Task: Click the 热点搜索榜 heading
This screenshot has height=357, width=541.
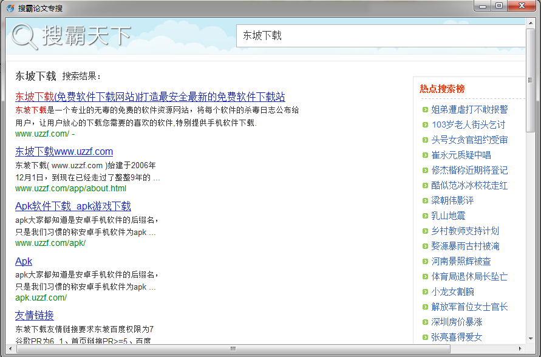Action: pos(442,89)
